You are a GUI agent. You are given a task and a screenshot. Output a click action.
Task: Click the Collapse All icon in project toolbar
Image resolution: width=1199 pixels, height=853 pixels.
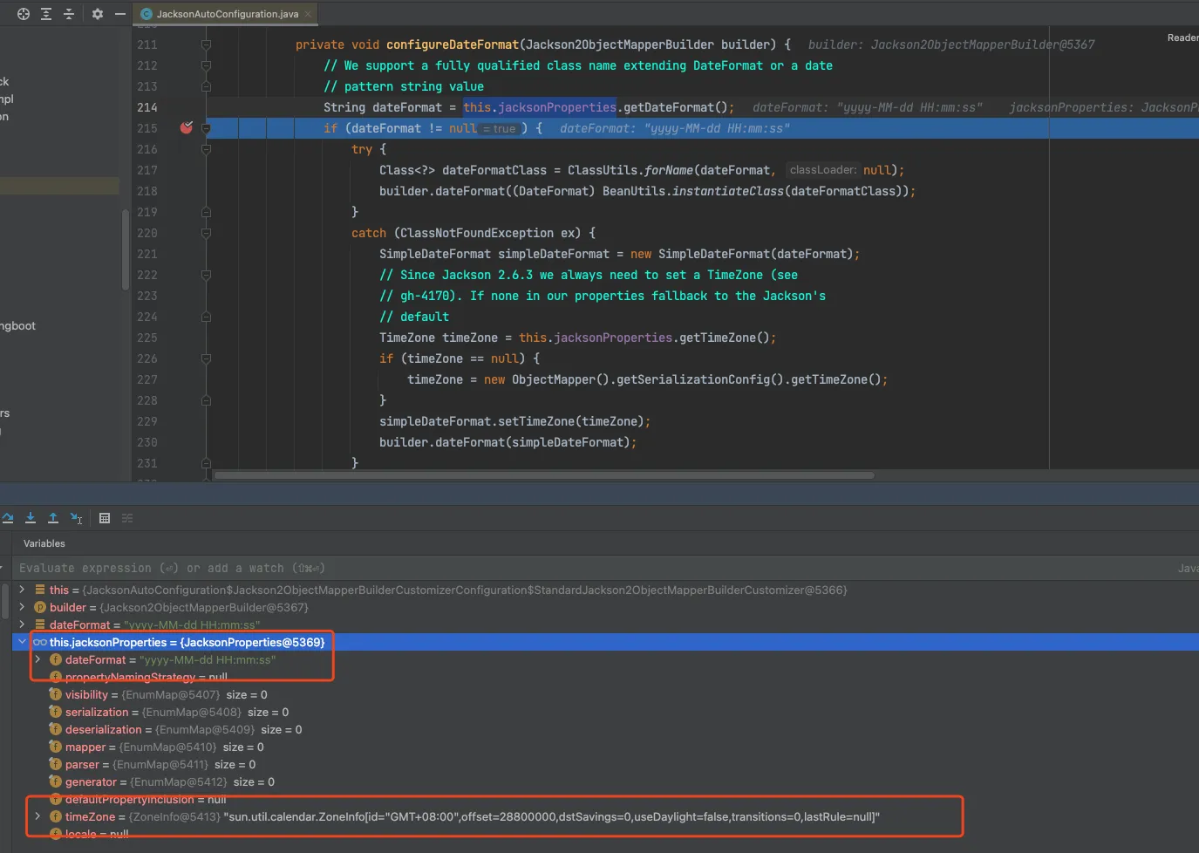69,14
